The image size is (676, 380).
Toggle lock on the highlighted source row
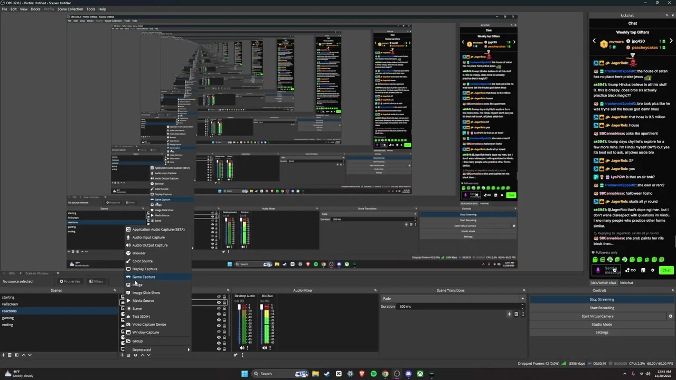[x=224, y=302]
